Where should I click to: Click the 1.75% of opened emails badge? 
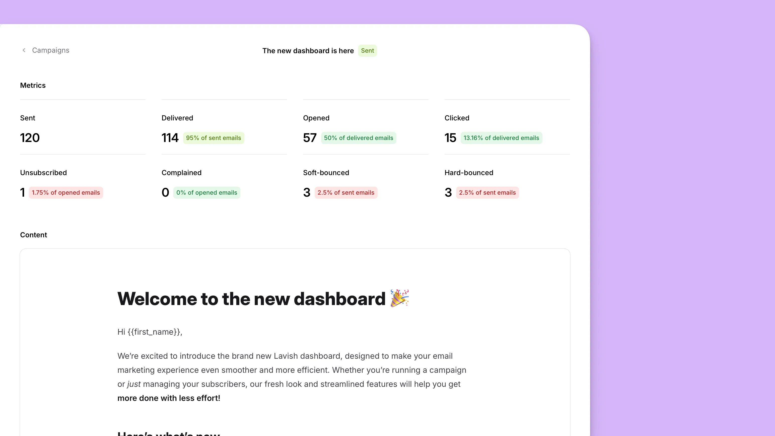click(x=65, y=192)
